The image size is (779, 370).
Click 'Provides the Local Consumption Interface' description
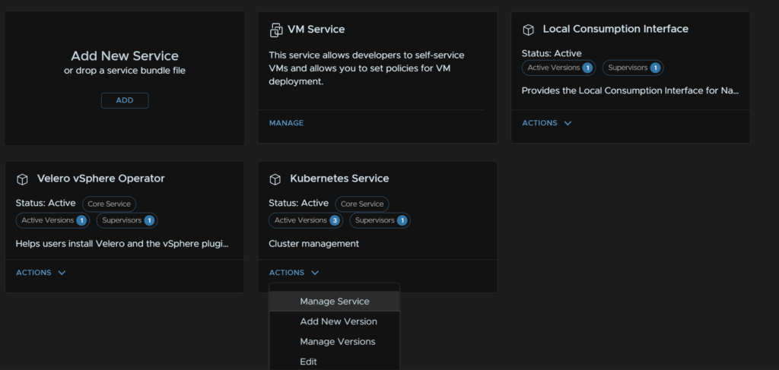coord(630,91)
